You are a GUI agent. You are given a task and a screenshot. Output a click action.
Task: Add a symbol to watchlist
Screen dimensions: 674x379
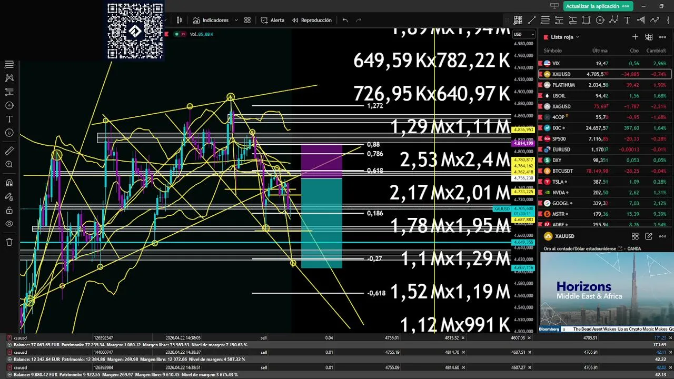(635, 37)
